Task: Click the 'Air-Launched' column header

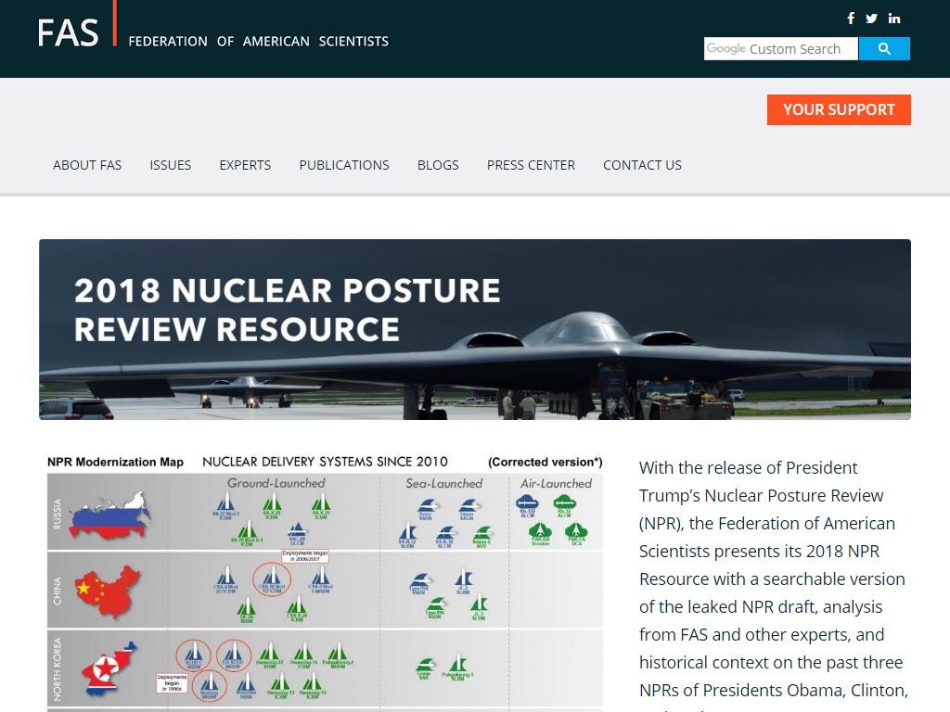Action: coord(557,483)
